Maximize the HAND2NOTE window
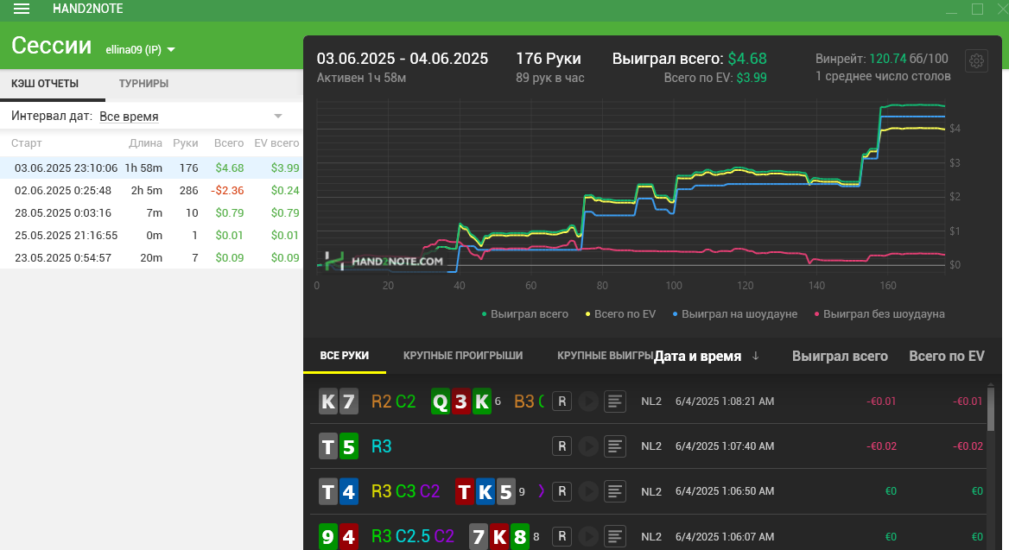This screenshot has width=1009, height=550. pos(977,9)
